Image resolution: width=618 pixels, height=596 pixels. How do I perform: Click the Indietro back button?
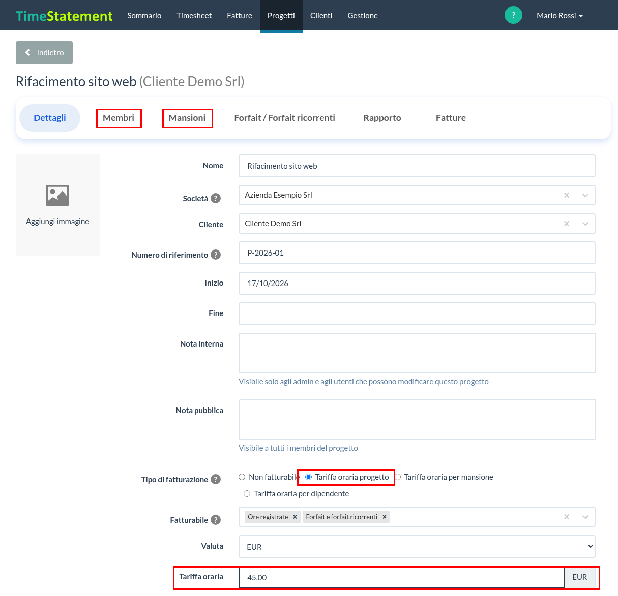click(44, 52)
